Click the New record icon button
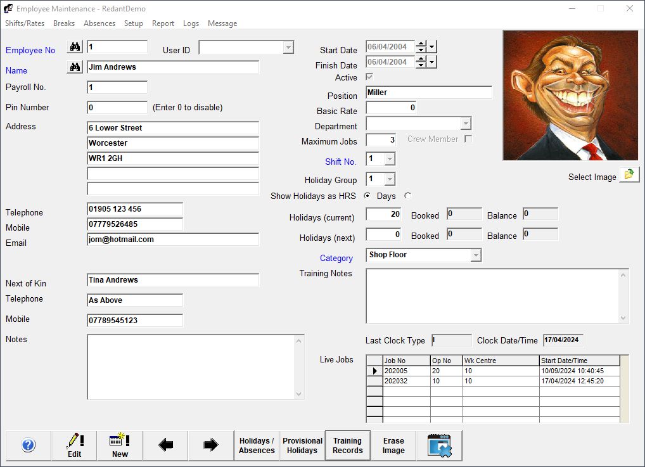 [120, 445]
